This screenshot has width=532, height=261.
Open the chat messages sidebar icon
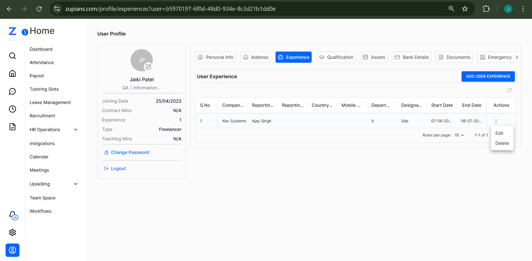click(12, 91)
